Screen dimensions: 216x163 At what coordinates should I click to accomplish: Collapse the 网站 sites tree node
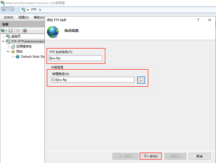[x=8, y=52]
